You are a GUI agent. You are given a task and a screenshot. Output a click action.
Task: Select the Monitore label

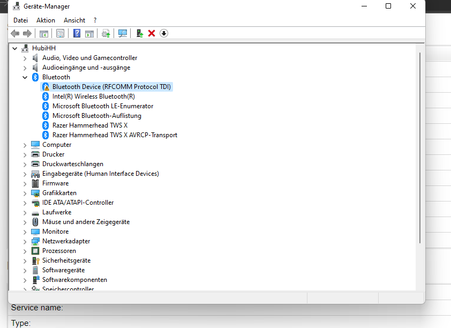[56, 232]
